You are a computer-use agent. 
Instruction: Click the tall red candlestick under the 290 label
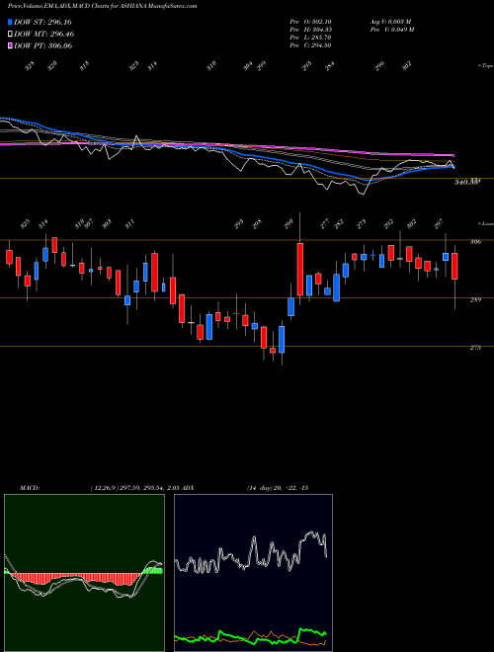pos(299,270)
